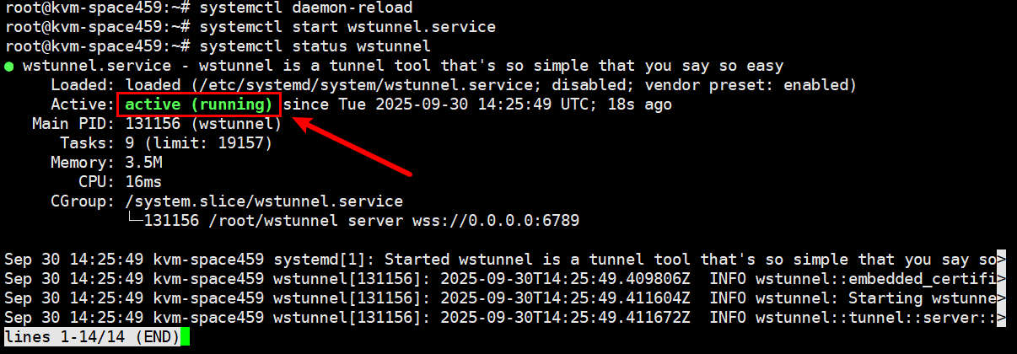
Task: Click the truncation marker on the tunnel::server log line
Action: coord(1001,318)
